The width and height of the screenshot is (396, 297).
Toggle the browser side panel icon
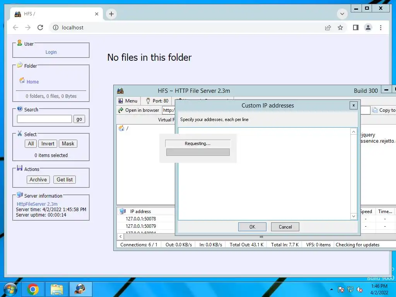(x=356, y=27)
